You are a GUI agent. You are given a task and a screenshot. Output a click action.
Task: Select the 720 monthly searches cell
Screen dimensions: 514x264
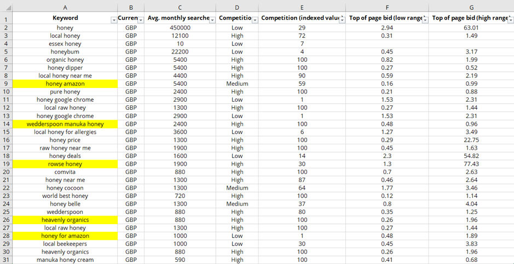(180, 196)
